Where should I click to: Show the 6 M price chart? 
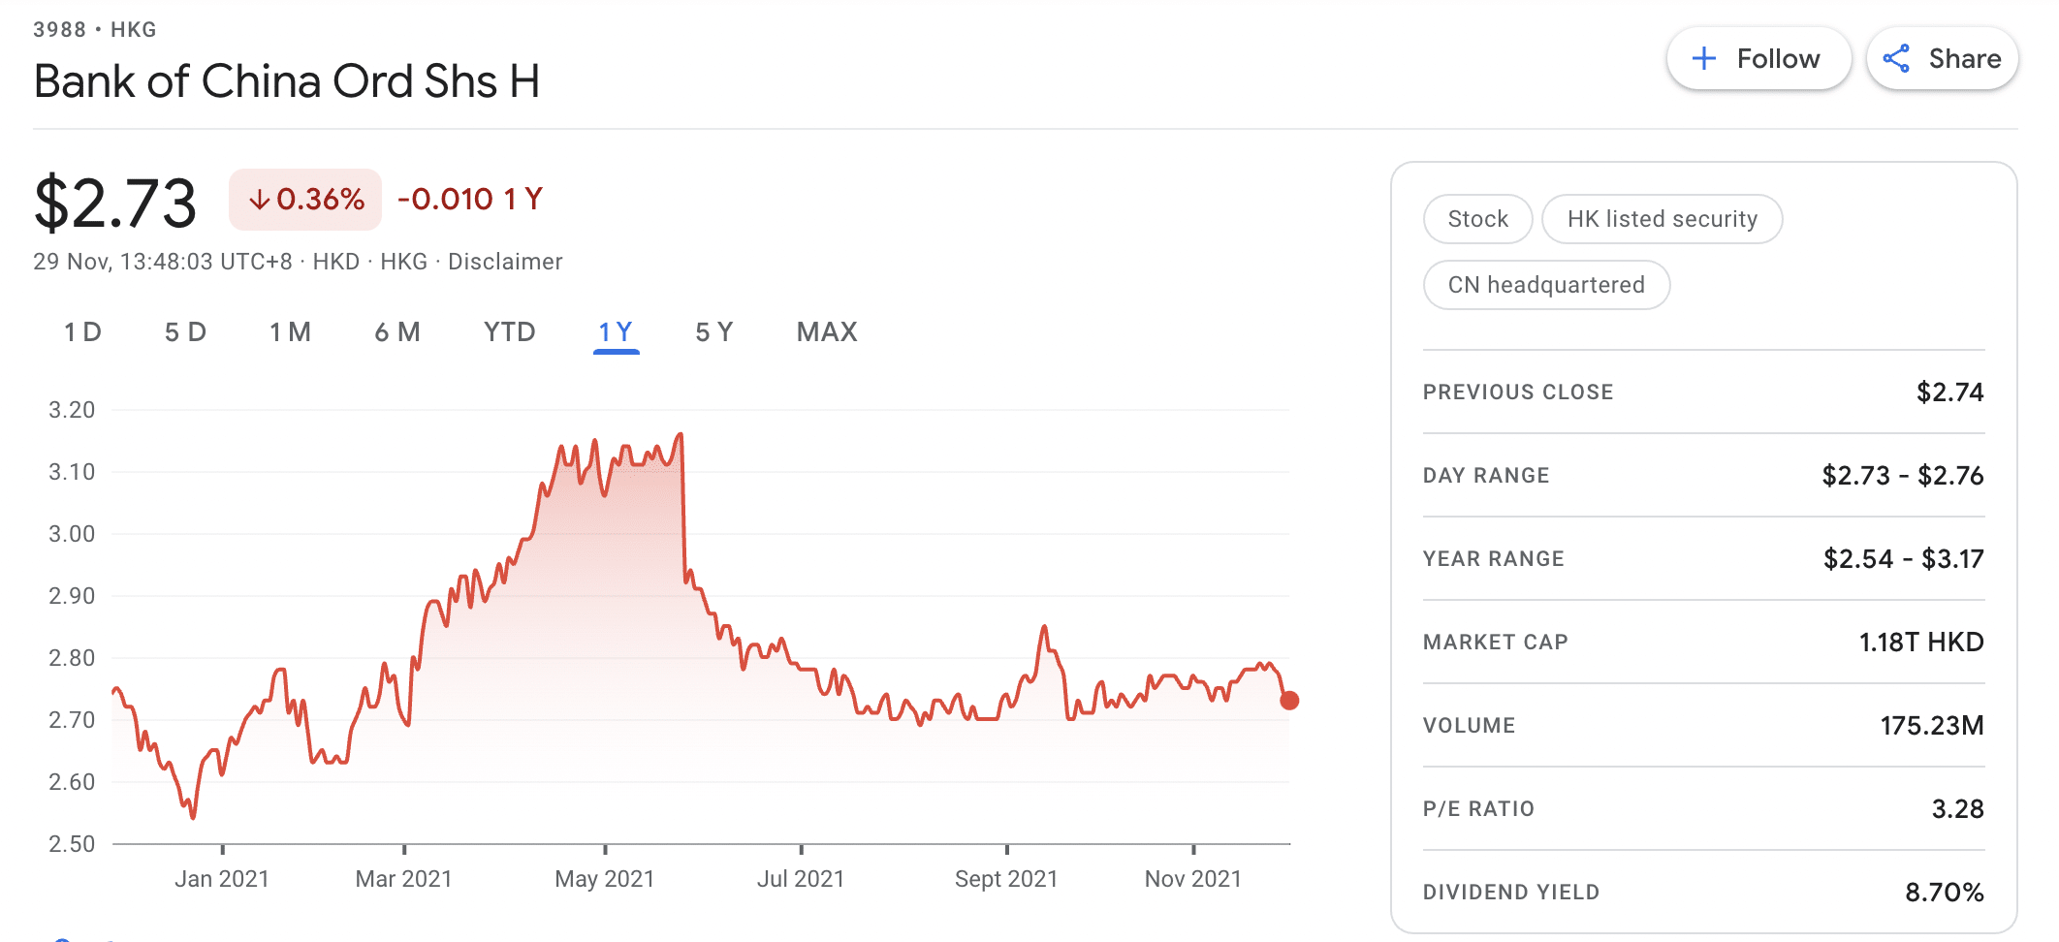point(397,332)
